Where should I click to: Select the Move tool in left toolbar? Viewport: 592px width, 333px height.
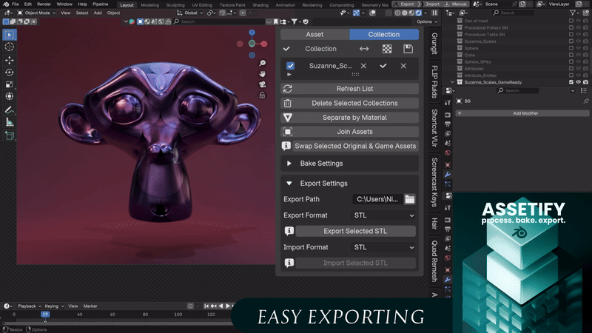10,60
